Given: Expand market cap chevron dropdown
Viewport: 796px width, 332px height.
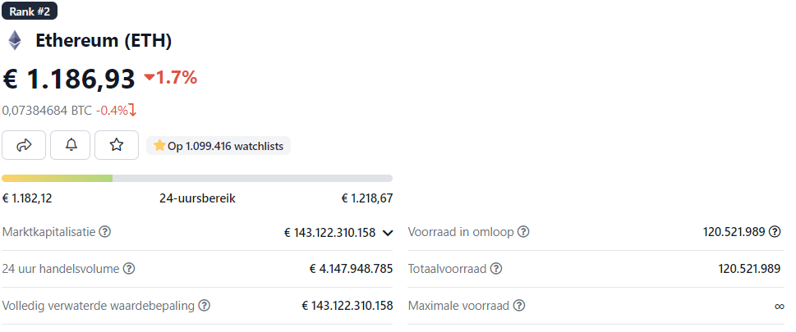Looking at the screenshot, I should click(388, 233).
